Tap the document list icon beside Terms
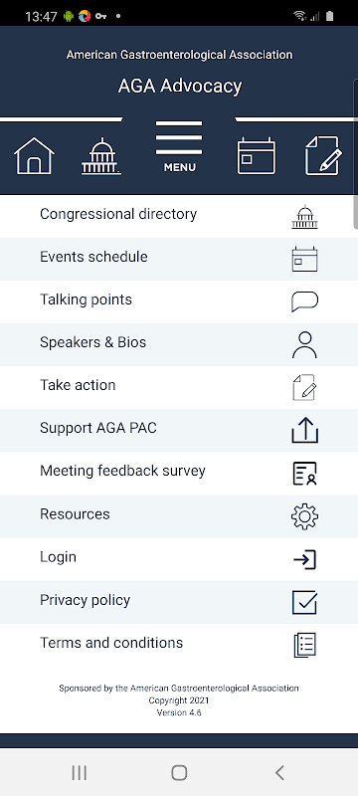The image size is (358, 796). tap(304, 645)
